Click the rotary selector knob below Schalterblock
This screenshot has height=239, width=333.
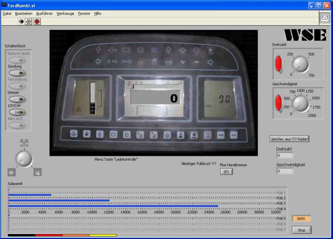point(24,159)
